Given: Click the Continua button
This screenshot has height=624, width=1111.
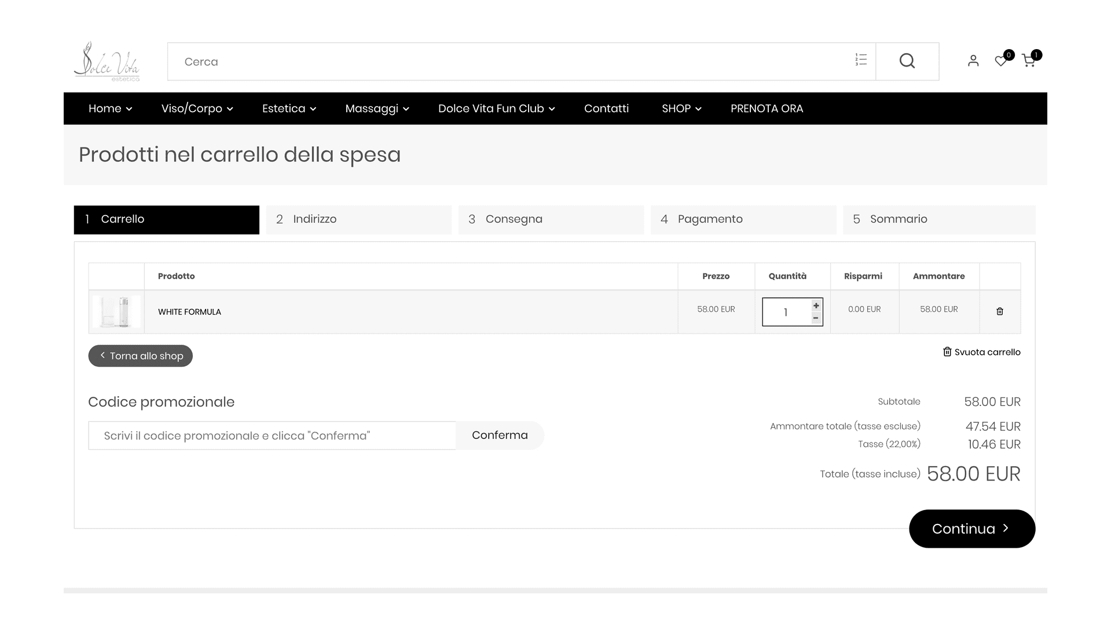Looking at the screenshot, I should click(972, 529).
